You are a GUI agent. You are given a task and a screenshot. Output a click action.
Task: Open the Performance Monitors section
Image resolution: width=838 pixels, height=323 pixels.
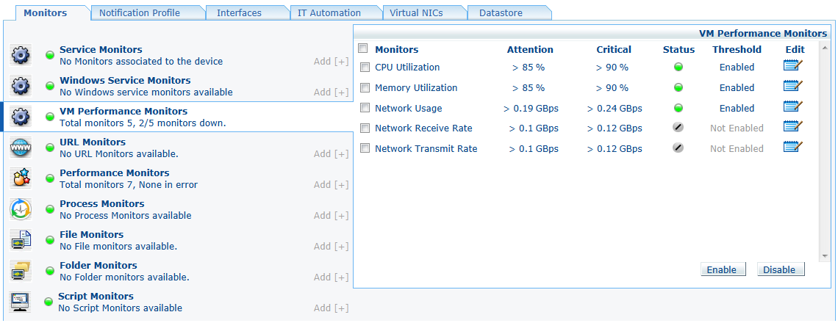pos(114,173)
